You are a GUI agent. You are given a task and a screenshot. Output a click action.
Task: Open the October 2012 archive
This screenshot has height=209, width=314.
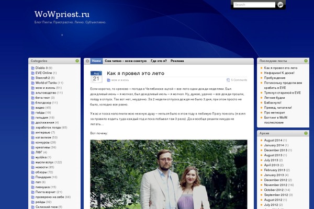[274, 190]
